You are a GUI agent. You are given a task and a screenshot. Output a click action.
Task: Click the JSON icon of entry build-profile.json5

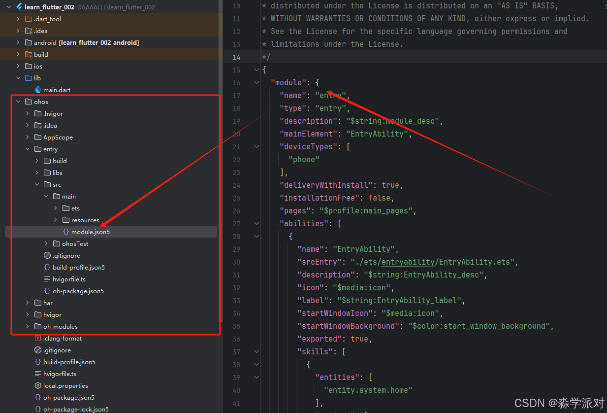[x=47, y=267]
